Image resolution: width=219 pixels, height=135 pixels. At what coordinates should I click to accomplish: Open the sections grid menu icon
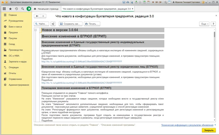4,9
